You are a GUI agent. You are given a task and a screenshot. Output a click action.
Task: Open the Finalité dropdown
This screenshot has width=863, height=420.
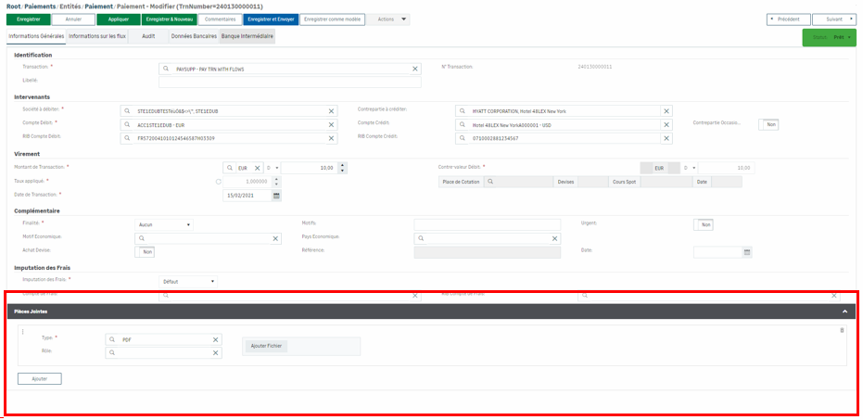click(x=163, y=224)
